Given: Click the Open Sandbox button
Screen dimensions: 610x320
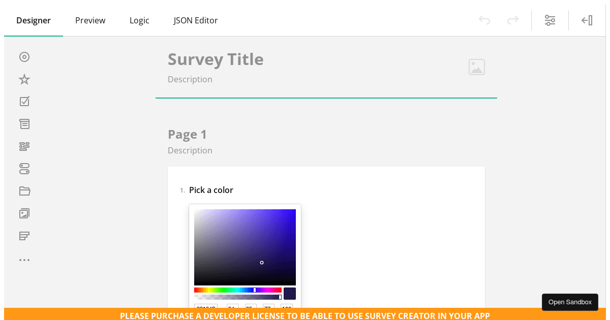Looking at the screenshot, I should pos(570,302).
